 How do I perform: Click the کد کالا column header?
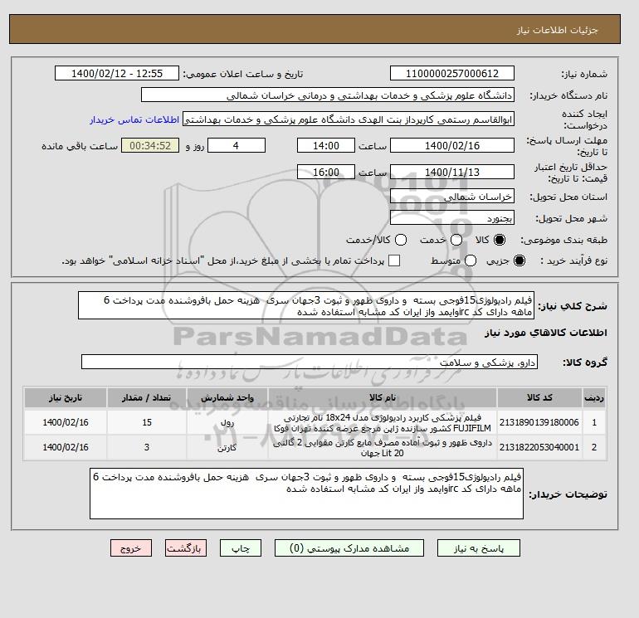click(539, 397)
